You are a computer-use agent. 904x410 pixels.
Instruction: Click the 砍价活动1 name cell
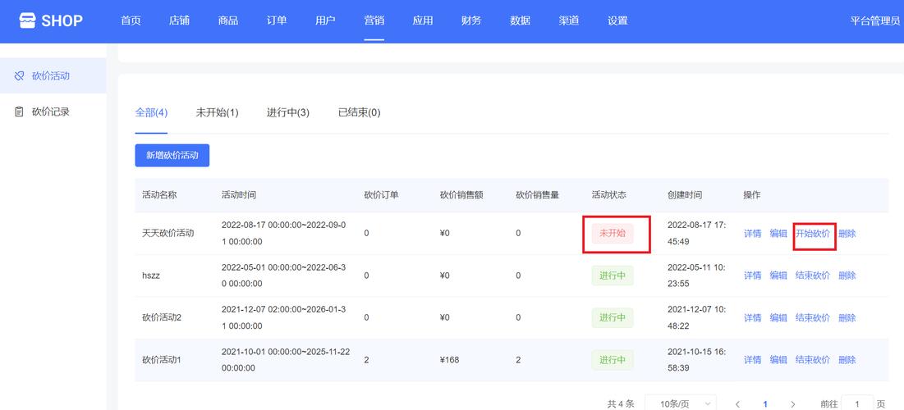click(162, 360)
